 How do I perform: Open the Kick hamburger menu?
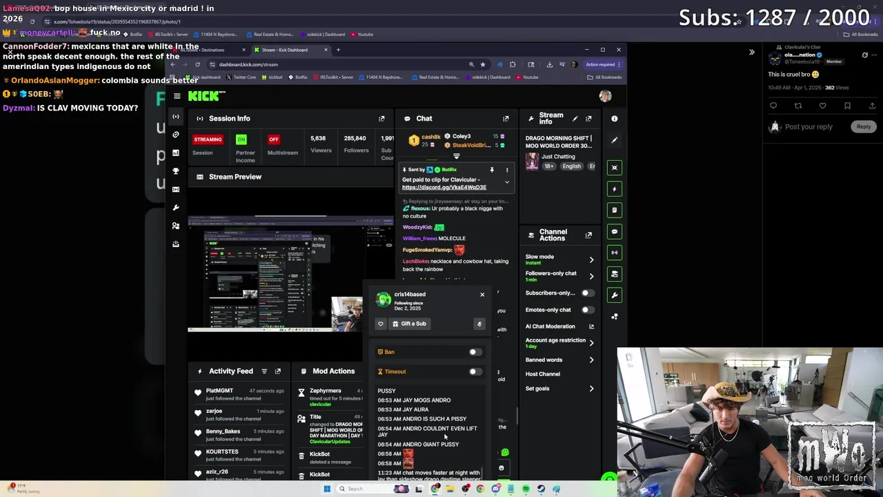tap(177, 96)
